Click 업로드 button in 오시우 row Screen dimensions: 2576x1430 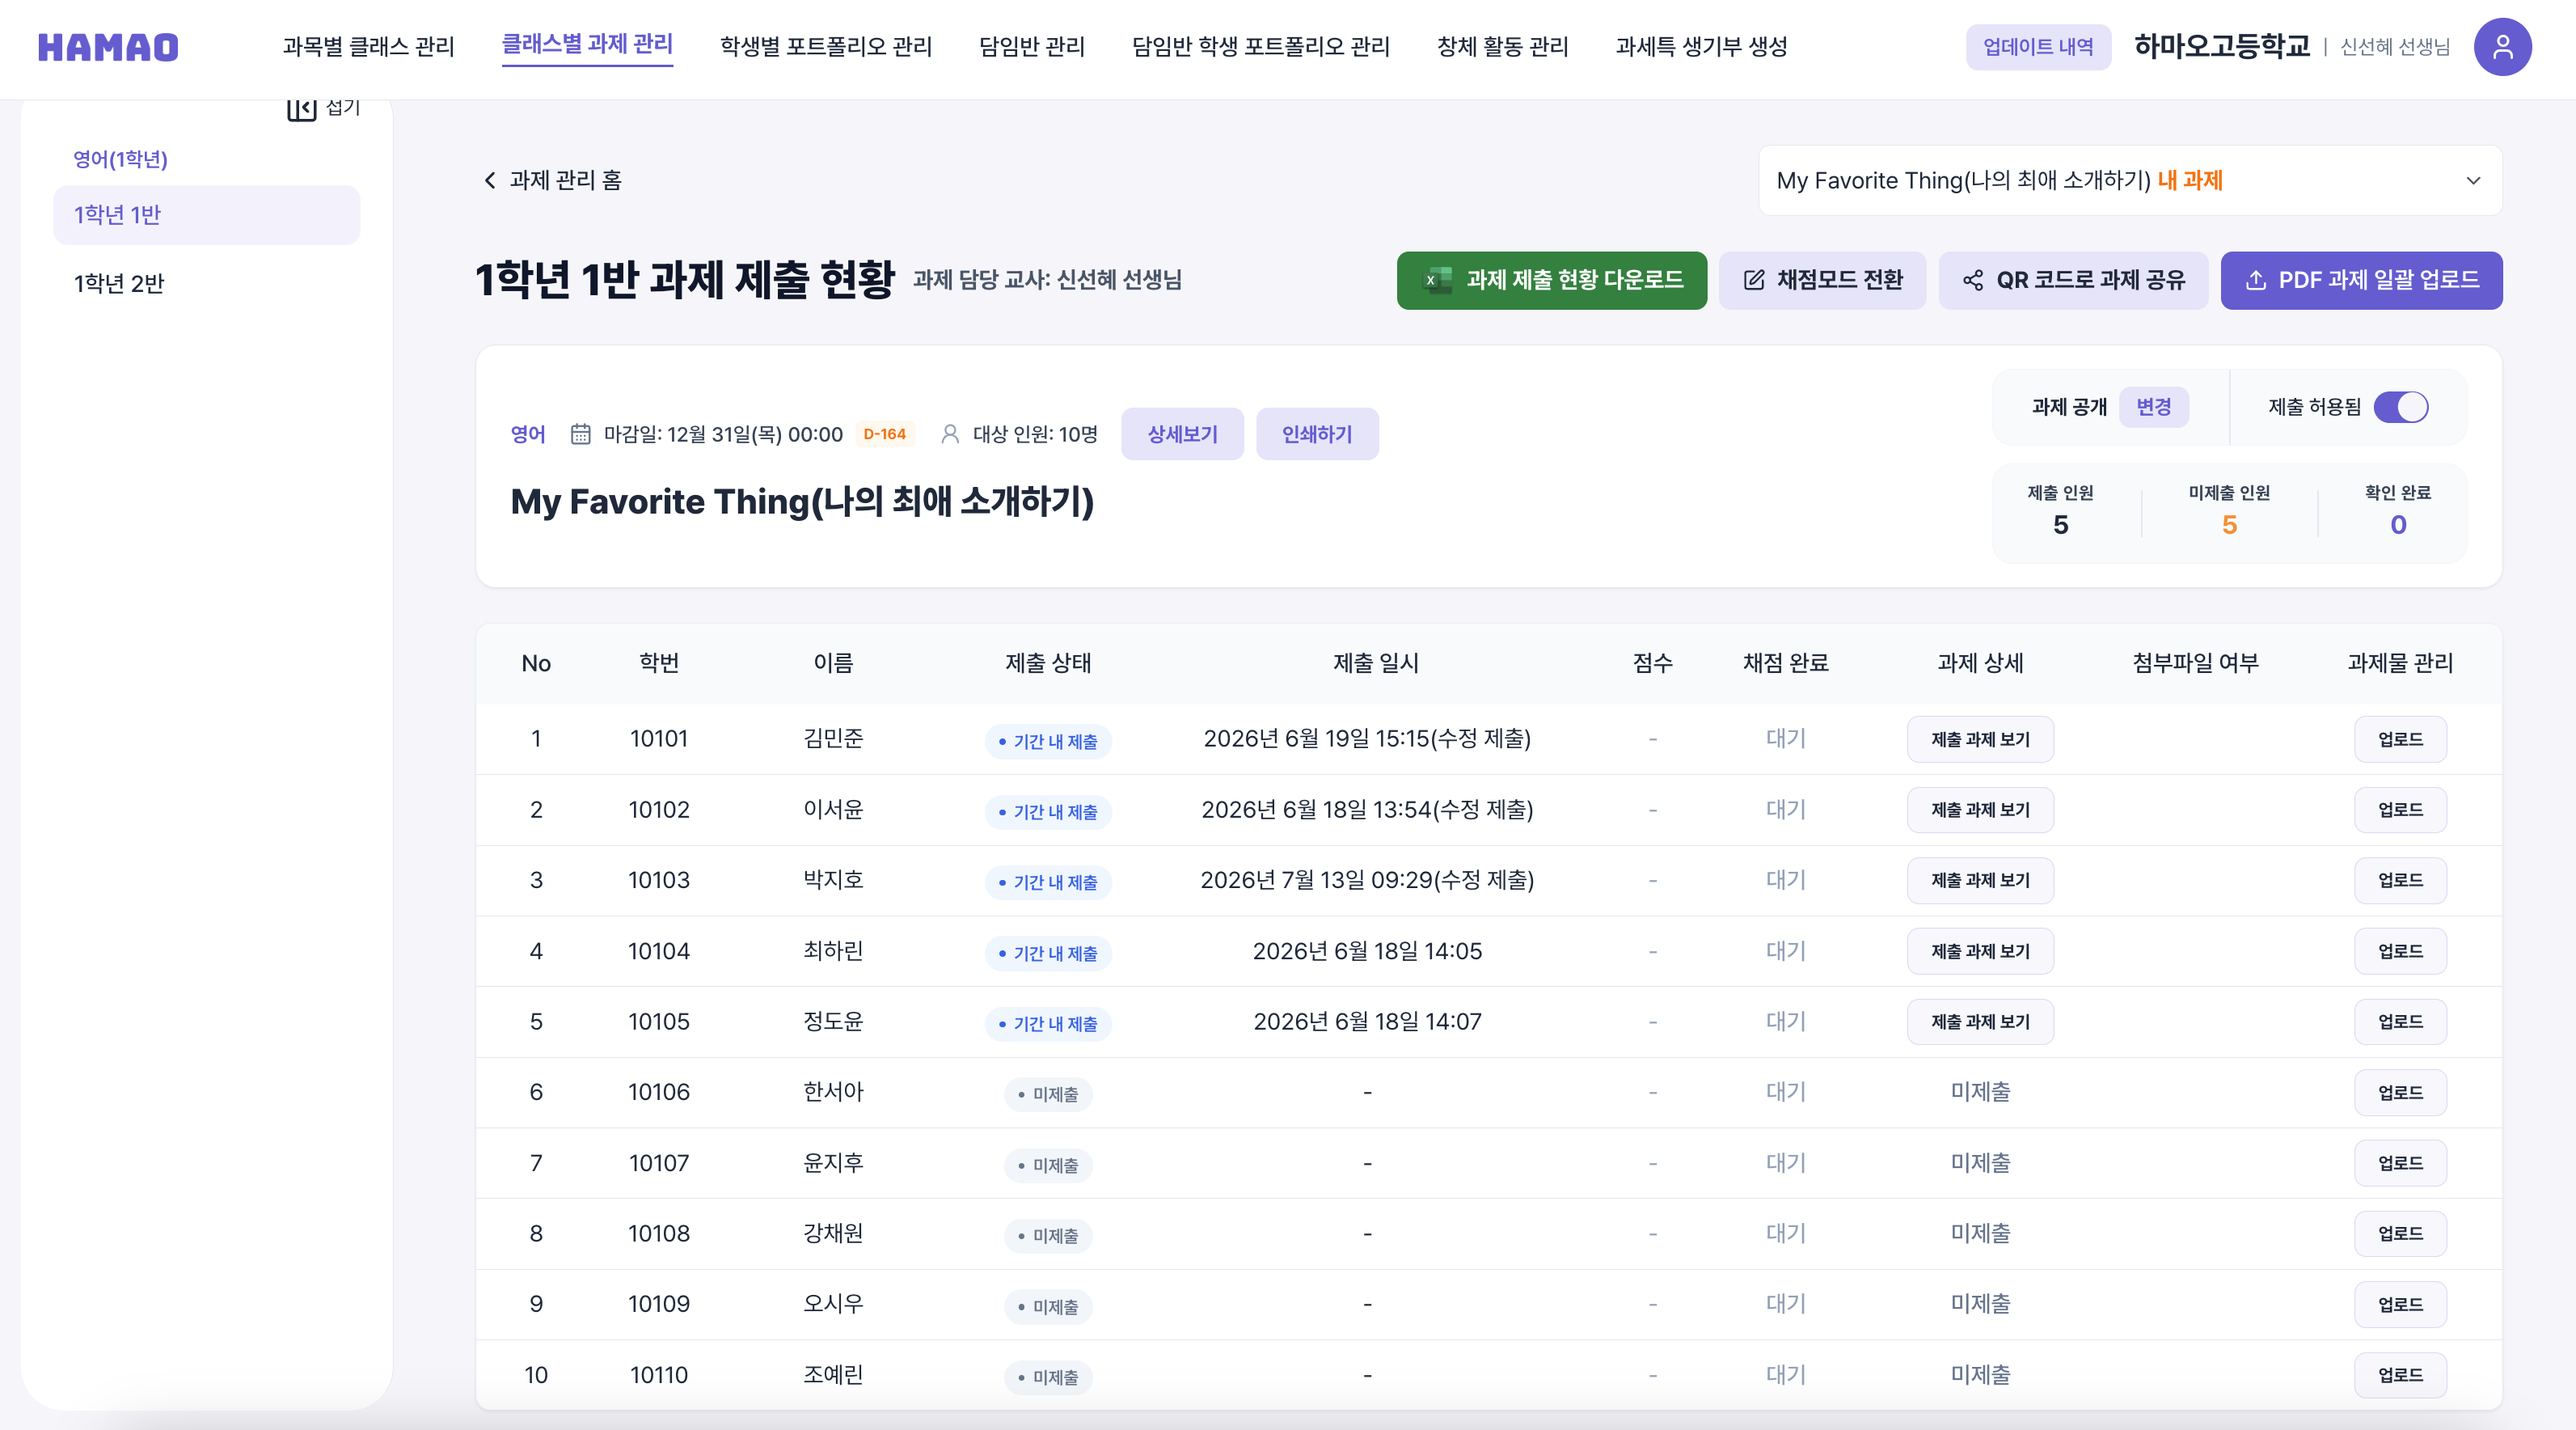(2400, 1305)
